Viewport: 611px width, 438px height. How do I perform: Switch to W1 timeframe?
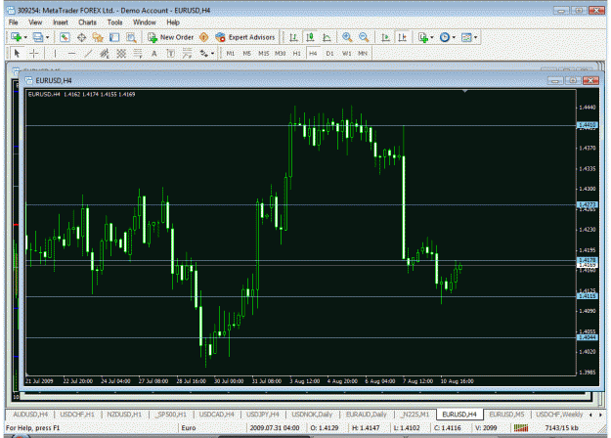tap(346, 54)
